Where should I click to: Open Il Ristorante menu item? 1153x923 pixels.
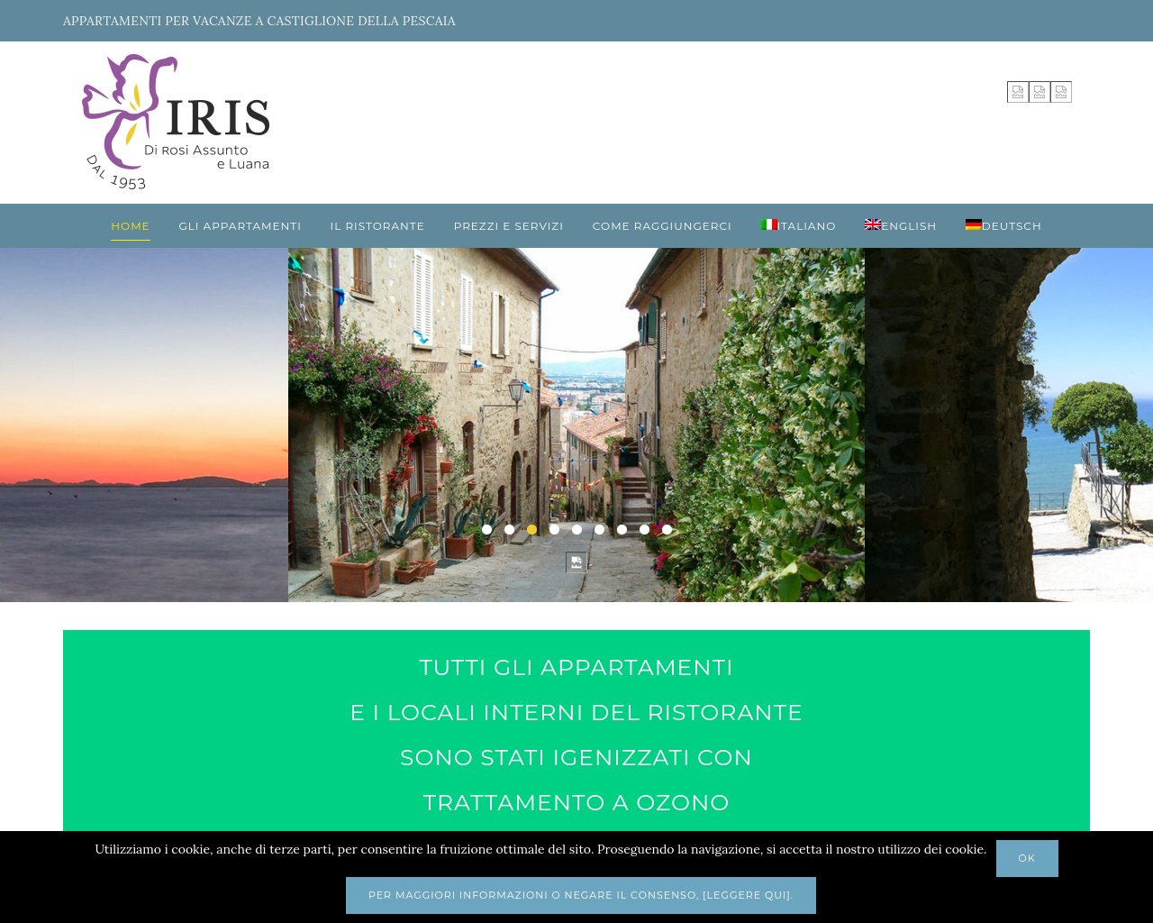click(x=377, y=226)
